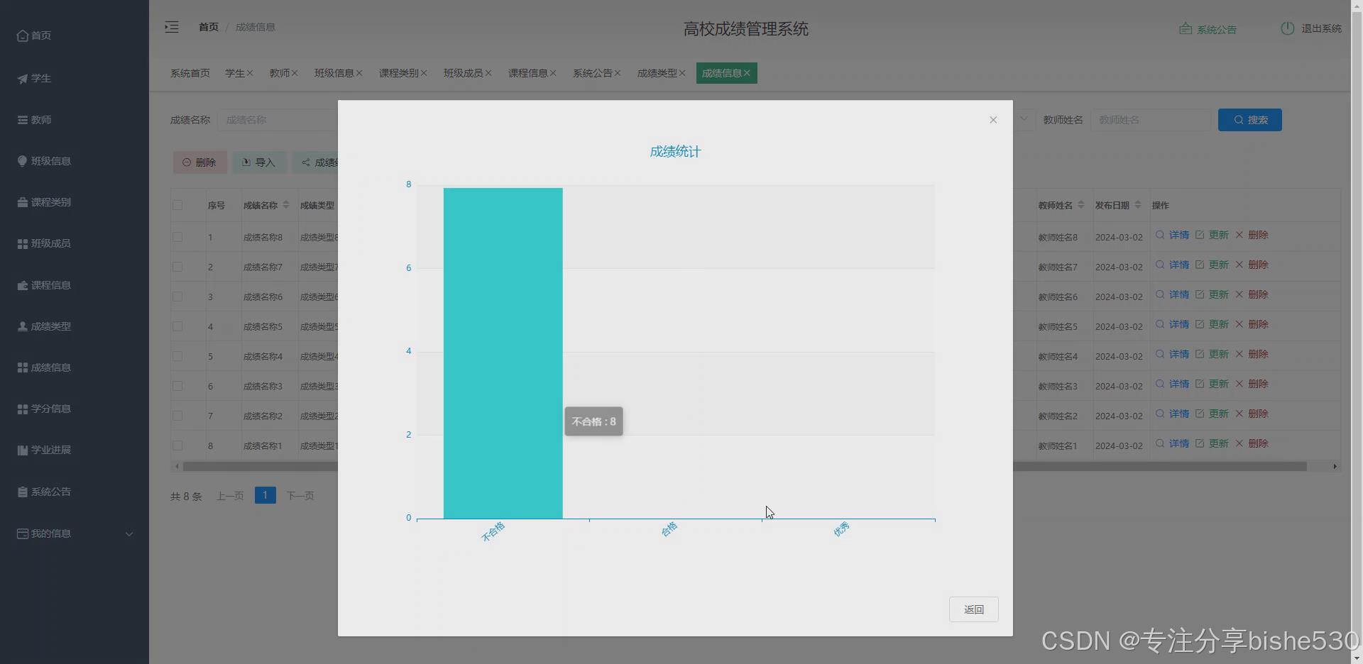This screenshot has width=1363, height=664.
Task: Open 教师 in the sidebar
Action: [34, 120]
